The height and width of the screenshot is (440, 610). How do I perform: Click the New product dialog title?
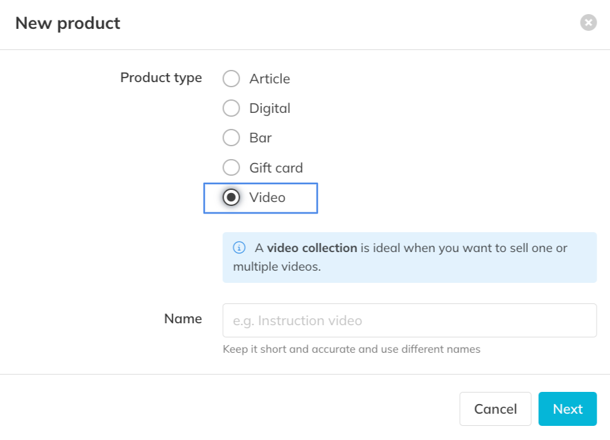pyautogui.click(x=68, y=24)
